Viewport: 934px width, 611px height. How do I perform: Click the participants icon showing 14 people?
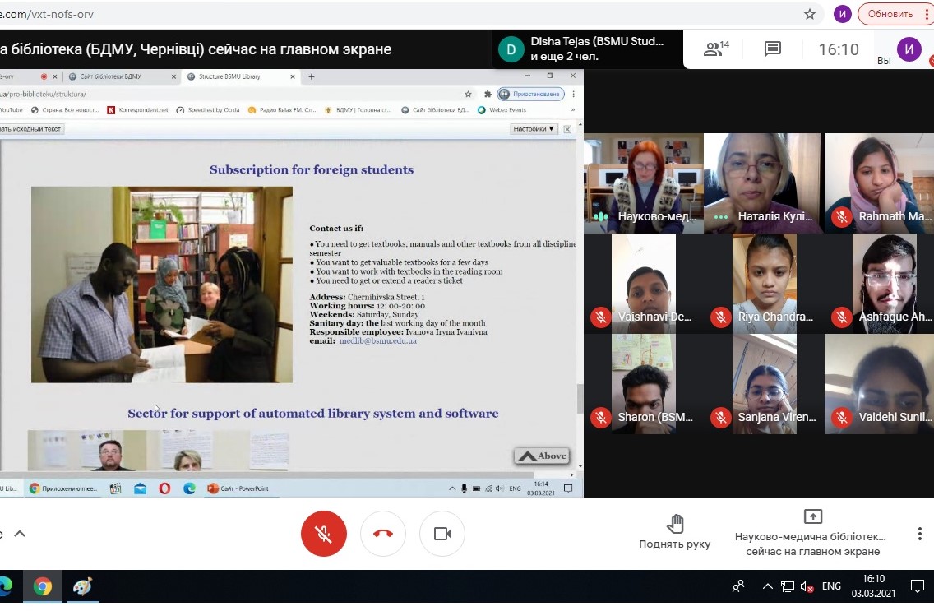coord(716,49)
